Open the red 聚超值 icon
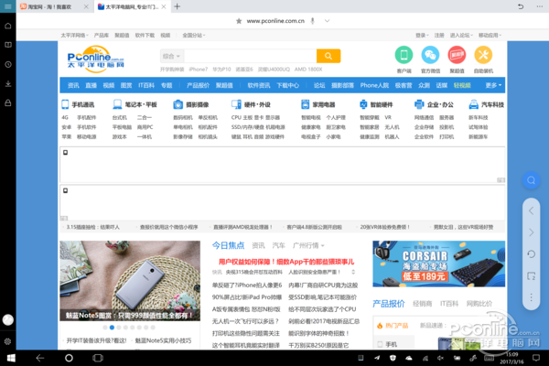Viewport: 549px width, 366px height. (457, 55)
